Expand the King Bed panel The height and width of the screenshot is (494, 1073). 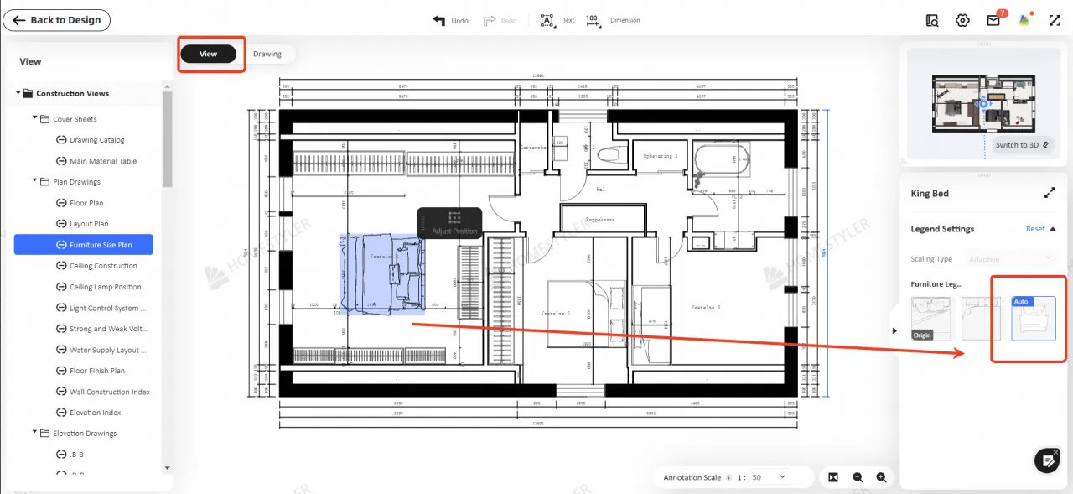point(1049,193)
